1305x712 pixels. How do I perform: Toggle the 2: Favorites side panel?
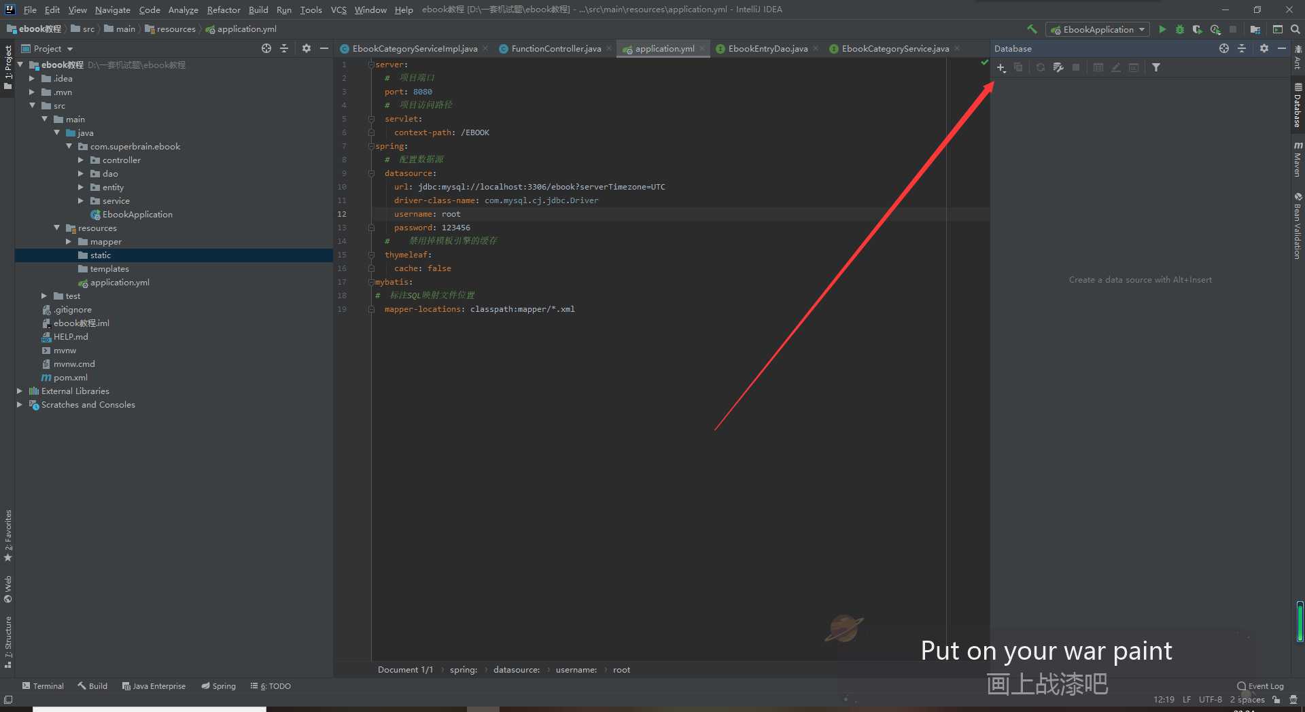[x=8, y=536]
